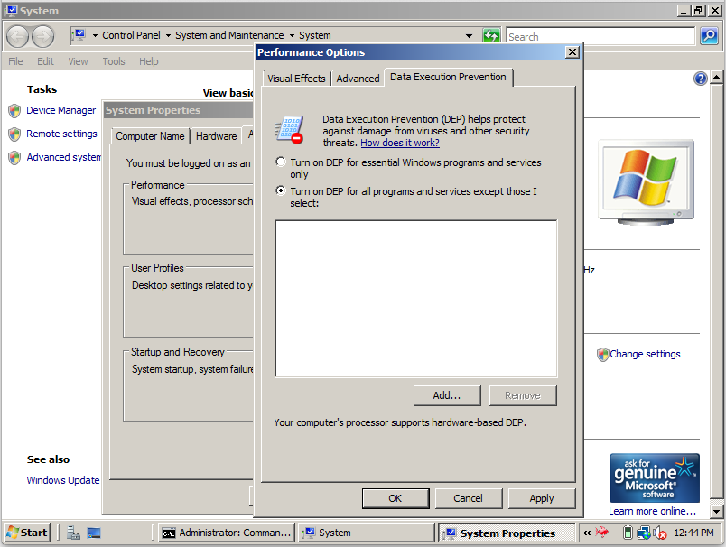
Task: Switch to the Advanced tab
Action: tap(358, 79)
